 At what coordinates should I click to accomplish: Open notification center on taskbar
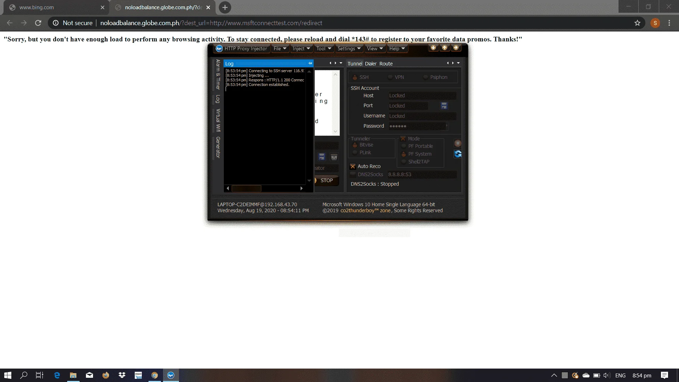pos(665,375)
